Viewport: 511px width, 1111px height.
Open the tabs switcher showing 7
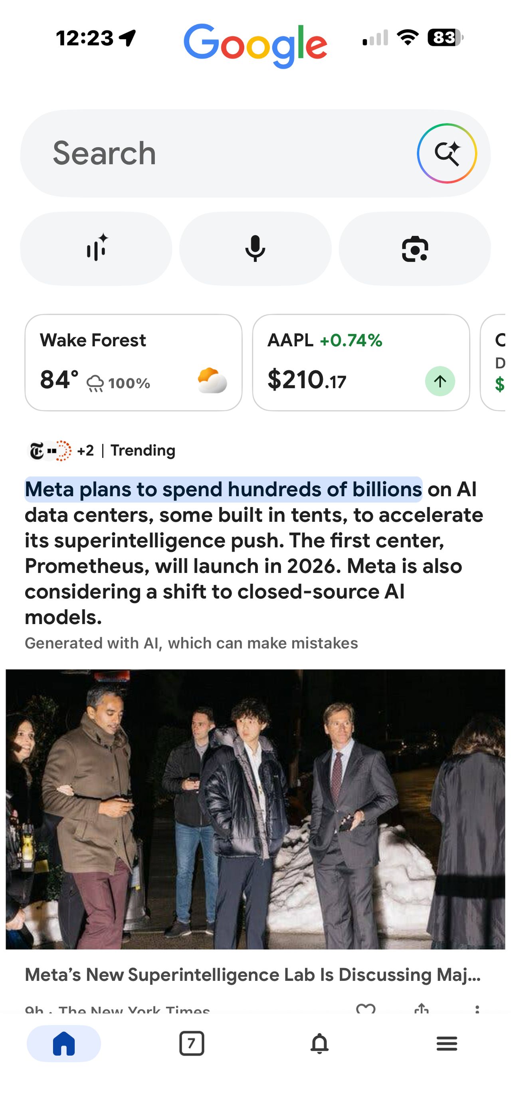[191, 1044]
